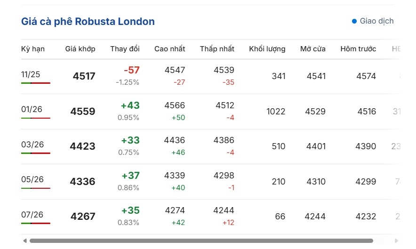Click the Thay đổi column header
The height and width of the screenshot is (249, 416).
(x=125, y=49)
